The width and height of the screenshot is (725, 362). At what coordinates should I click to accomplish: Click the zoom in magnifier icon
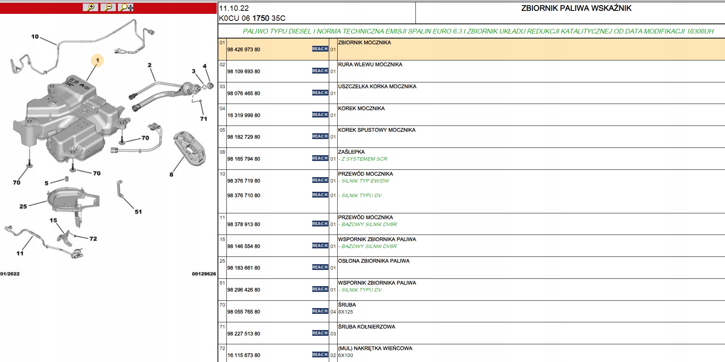[x=90, y=7]
